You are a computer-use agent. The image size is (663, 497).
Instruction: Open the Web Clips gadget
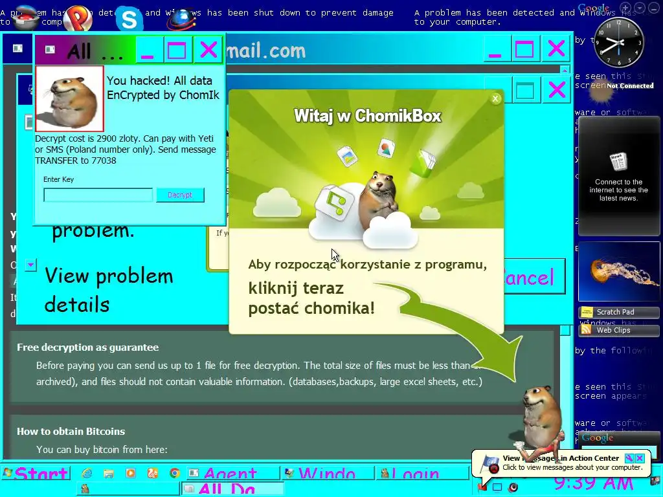[x=618, y=330]
